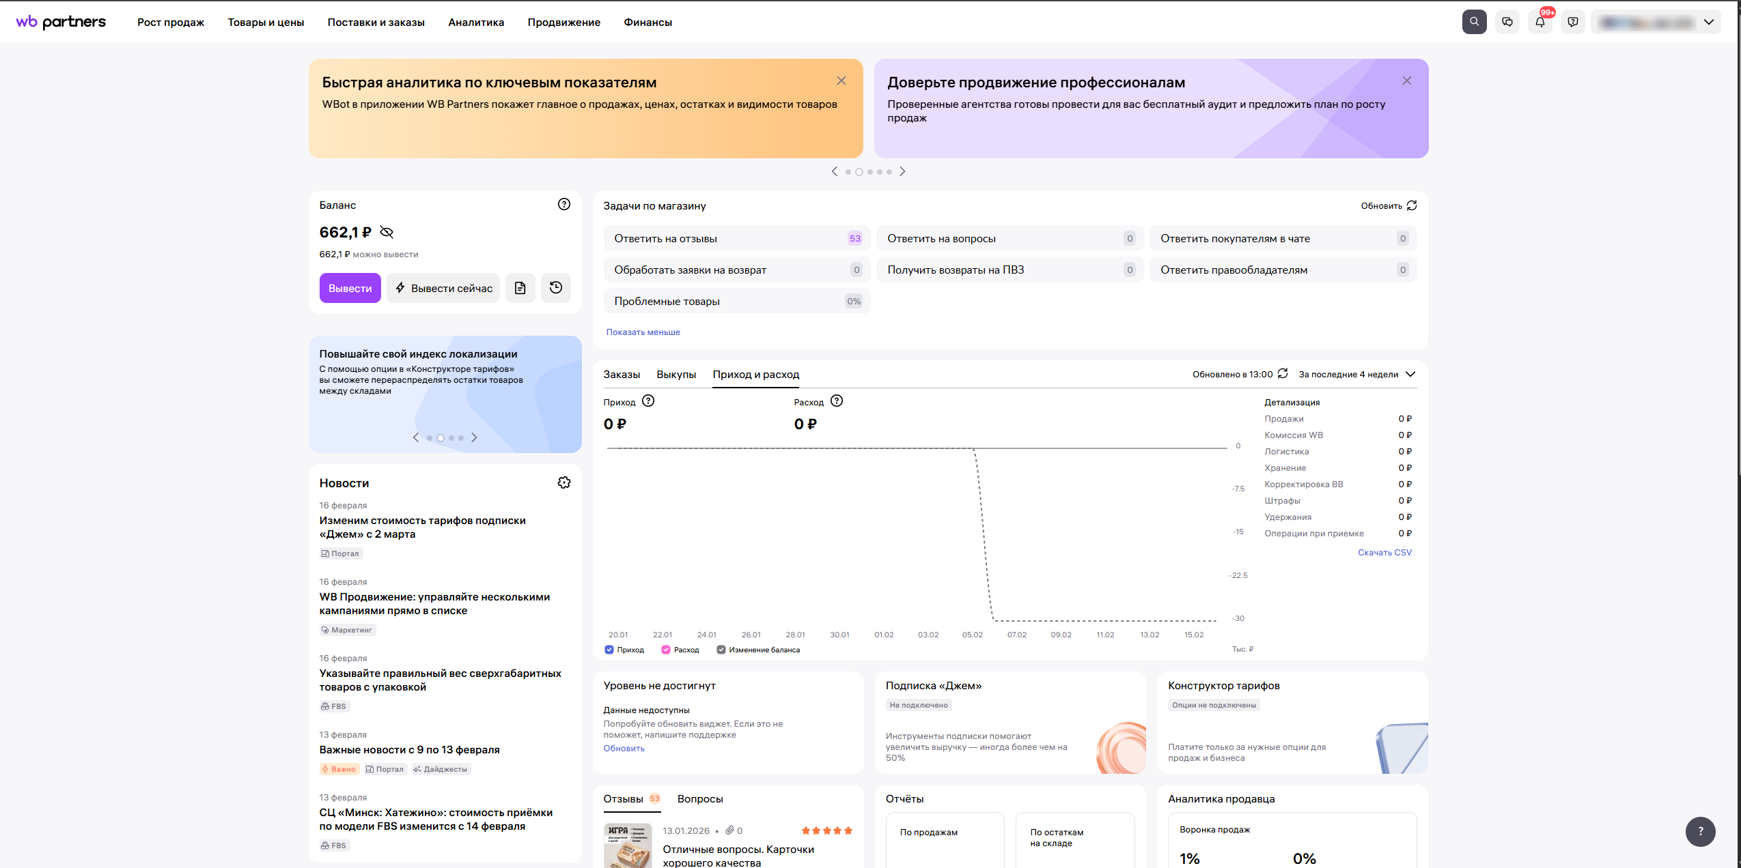Expand the account profile dropdown chevron
The width and height of the screenshot is (1741, 868).
[1708, 22]
